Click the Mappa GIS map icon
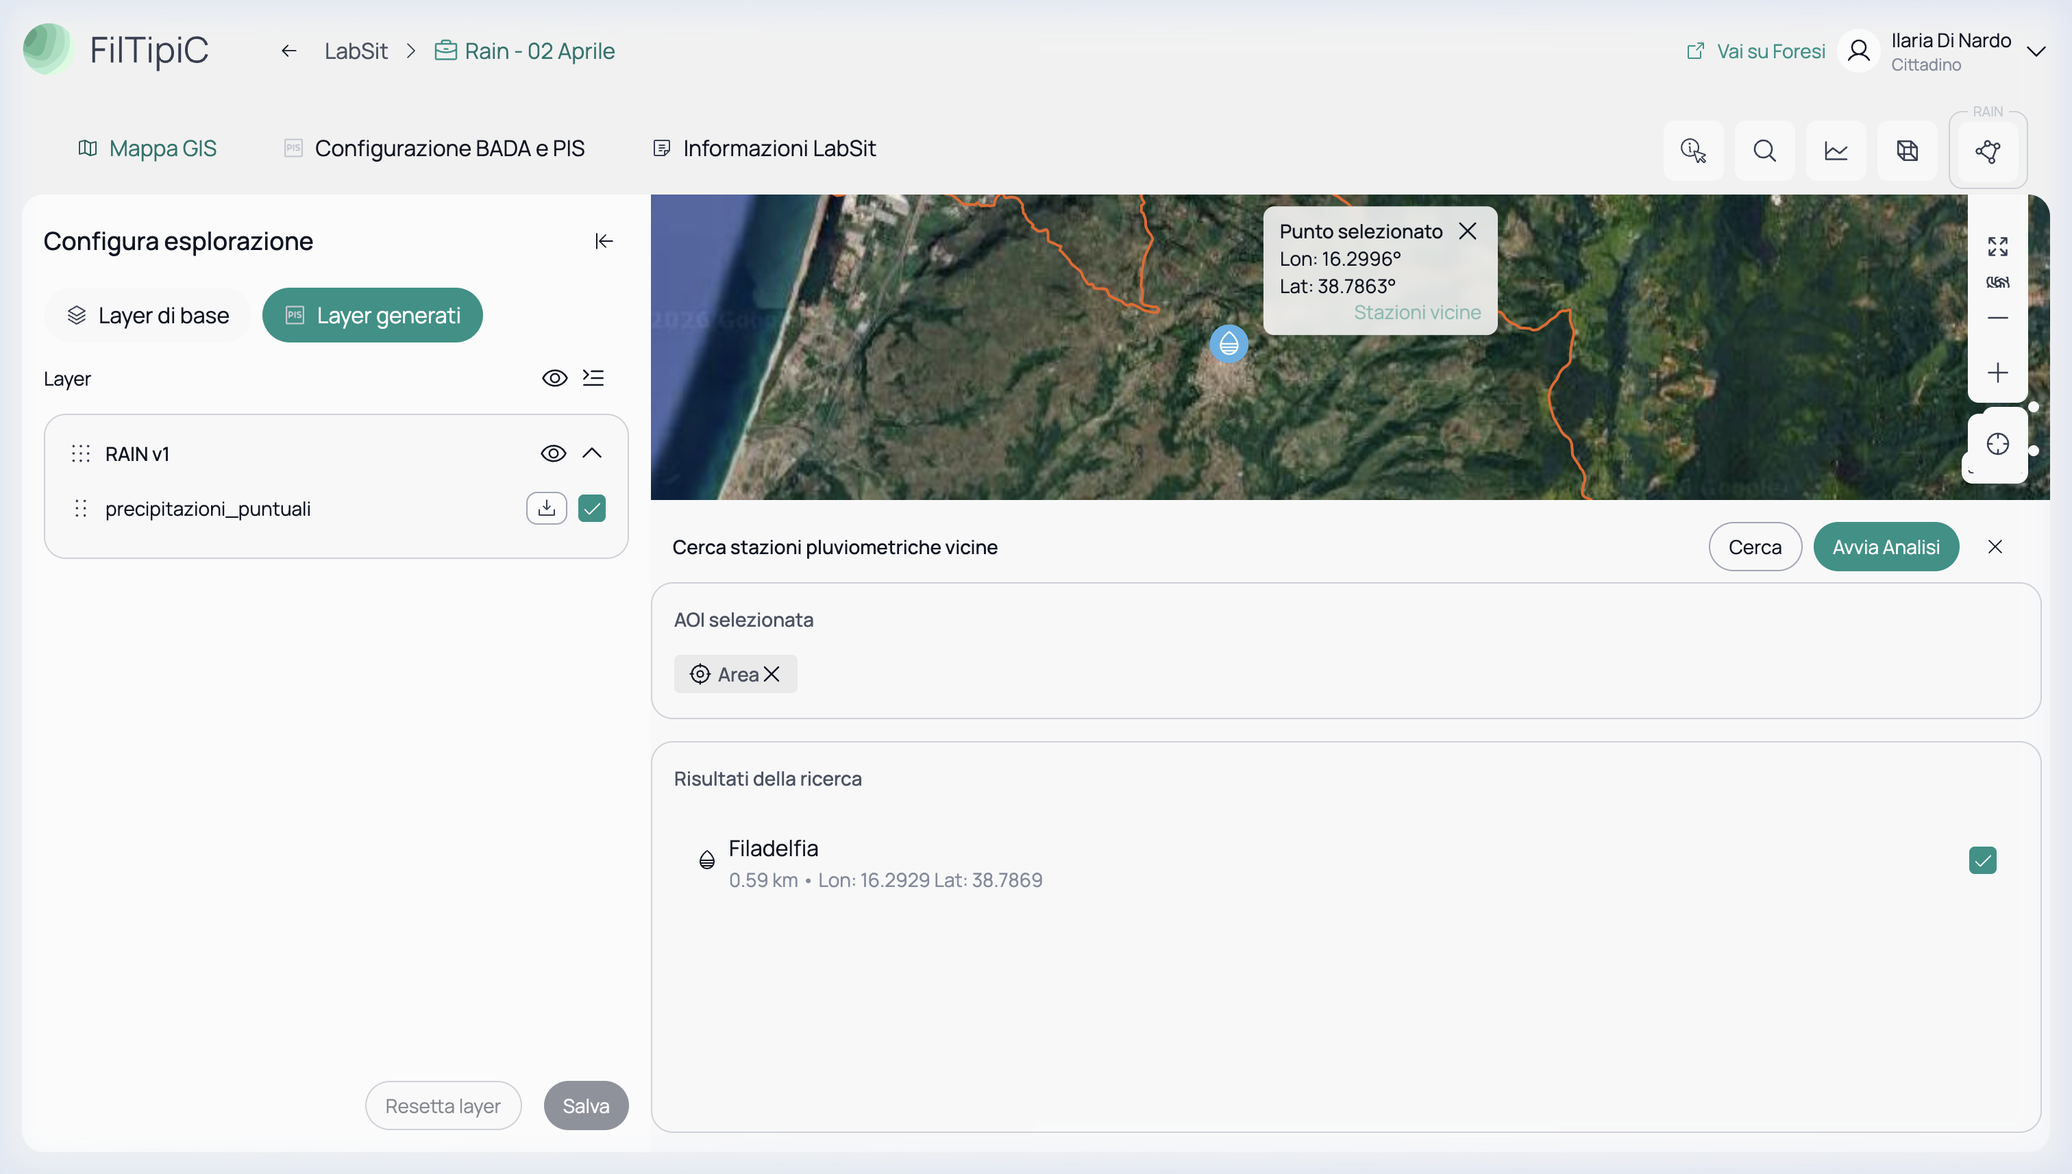Image resolution: width=2072 pixels, height=1174 pixels. click(x=88, y=149)
